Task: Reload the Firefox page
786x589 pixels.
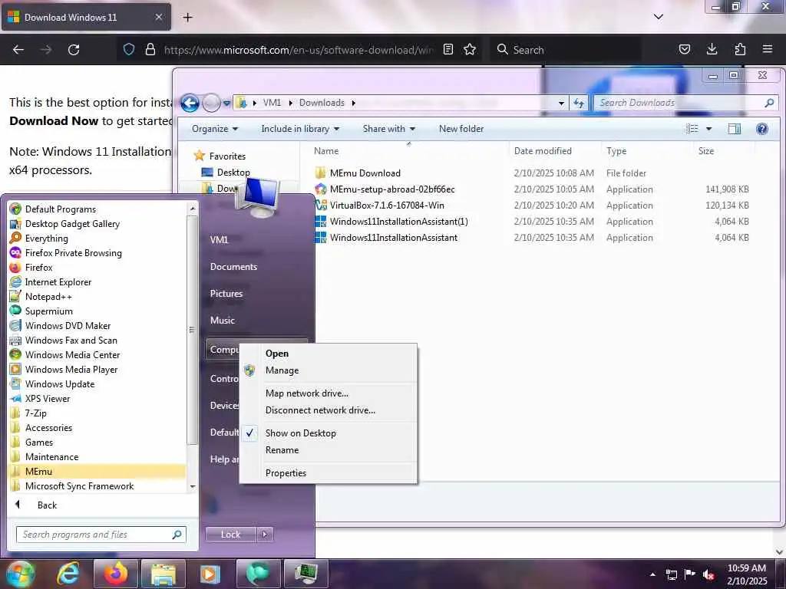Action: [74, 50]
